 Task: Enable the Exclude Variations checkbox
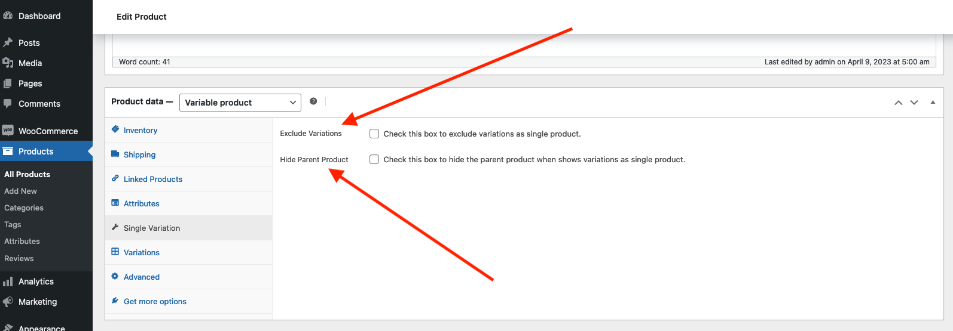click(x=374, y=134)
